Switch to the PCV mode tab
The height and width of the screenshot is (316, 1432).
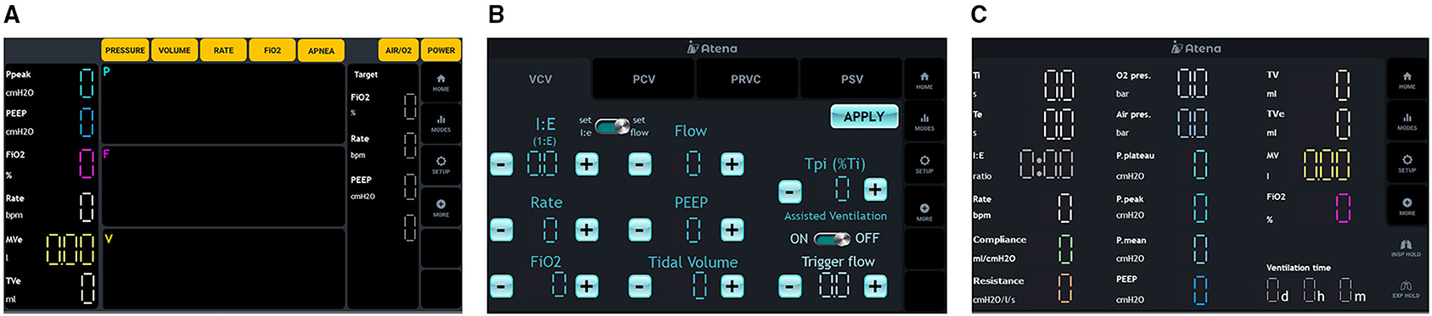644,79
